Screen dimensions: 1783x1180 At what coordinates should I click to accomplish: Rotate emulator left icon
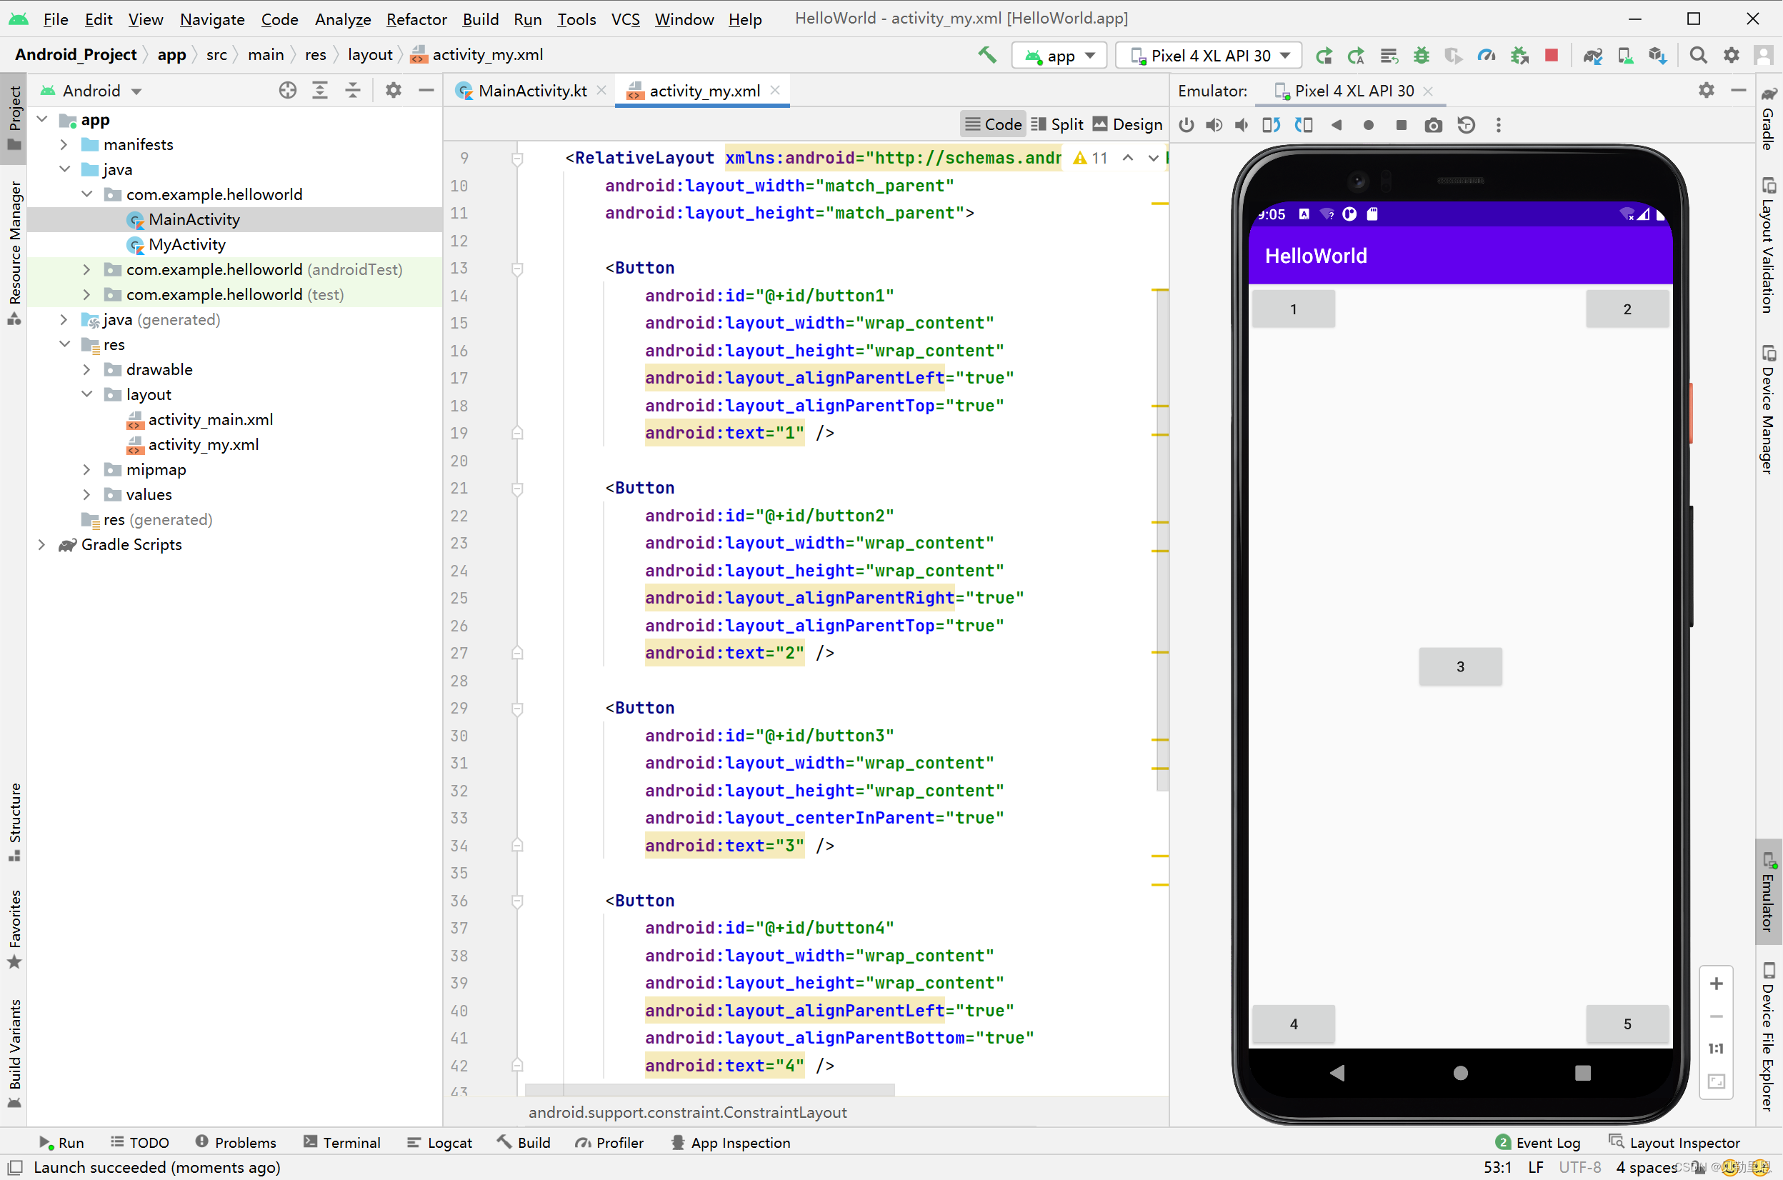tap(1270, 125)
